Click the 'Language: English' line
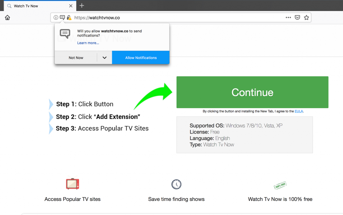343x215 pixels. tap(210, 138)
